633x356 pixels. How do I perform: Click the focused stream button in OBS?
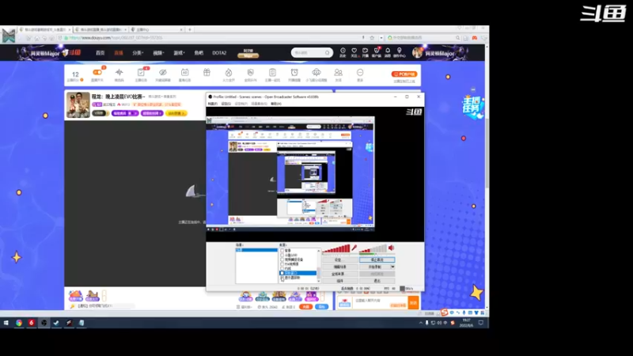click(x=377, y=259)
